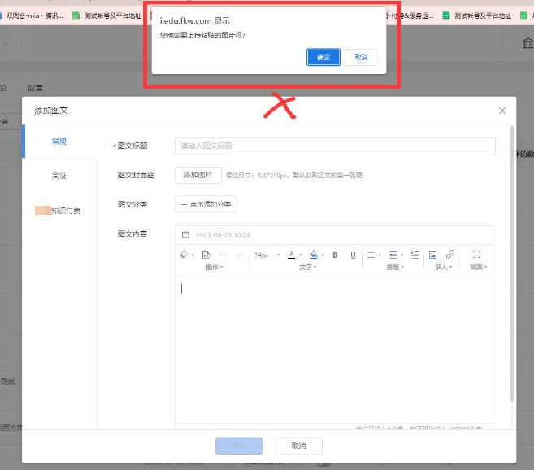Viewport: 534px width, 470px height.
Task: Toggle underline text formatting
Action: click(x=353, y=255)
